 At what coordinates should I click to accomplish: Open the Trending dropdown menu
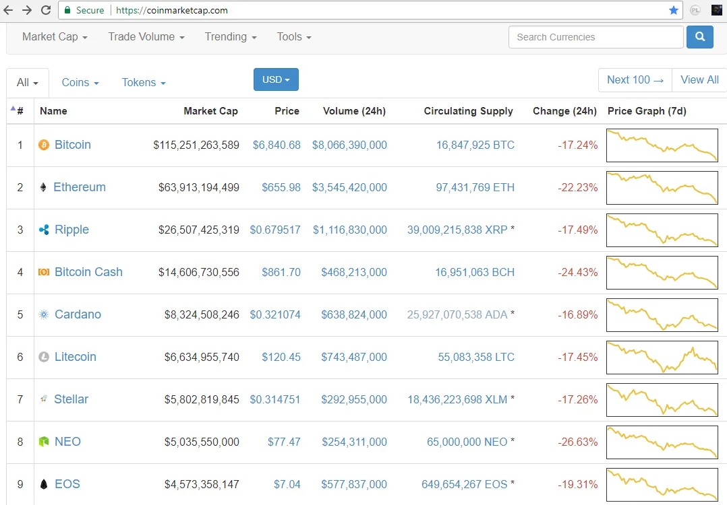coord(231,36)
